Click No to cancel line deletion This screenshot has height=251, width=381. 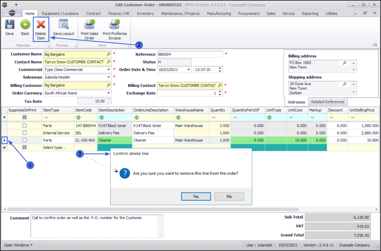tap(229, 196)
